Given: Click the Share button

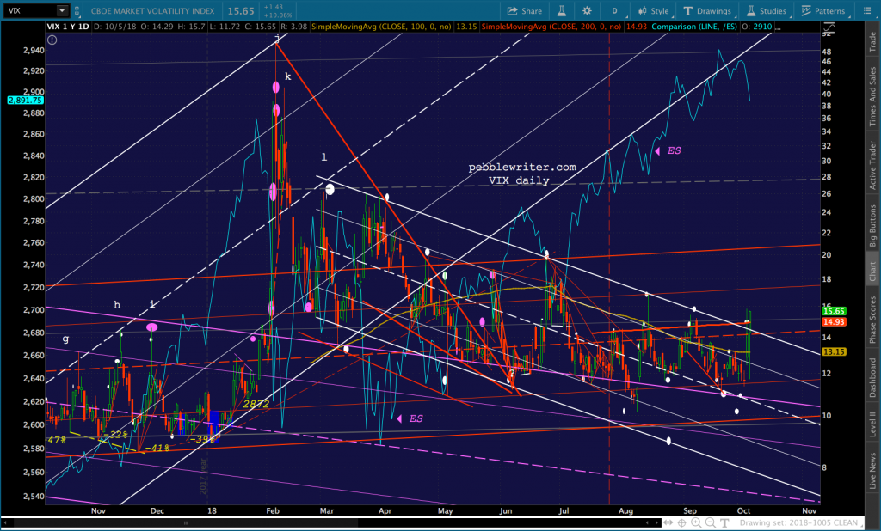Looking at the screenshot, I should tap(525, 10).
